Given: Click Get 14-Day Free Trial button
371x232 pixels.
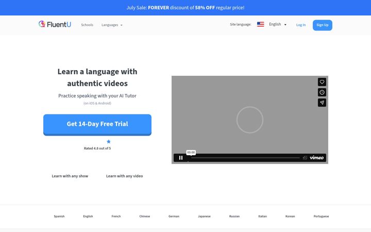Looking at the screenshot, I should tap(97, 125).
